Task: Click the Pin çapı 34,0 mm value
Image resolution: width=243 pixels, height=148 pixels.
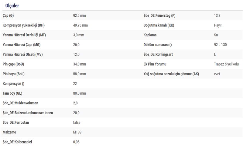Action: point(80,64)
